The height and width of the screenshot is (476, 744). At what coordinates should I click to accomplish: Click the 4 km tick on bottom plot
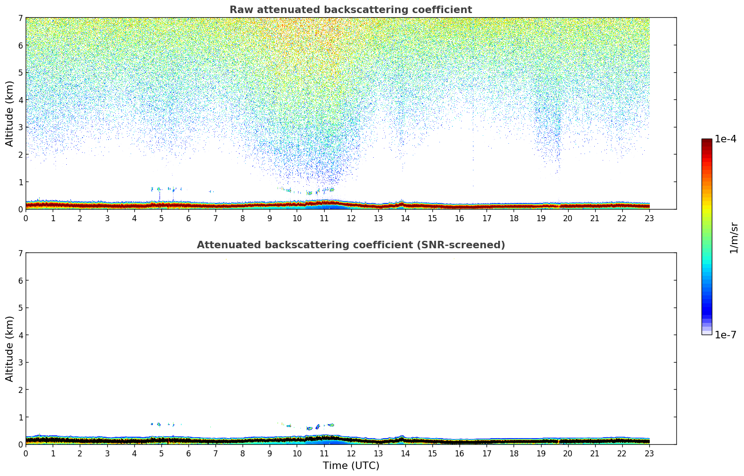(x=20, y=335)
